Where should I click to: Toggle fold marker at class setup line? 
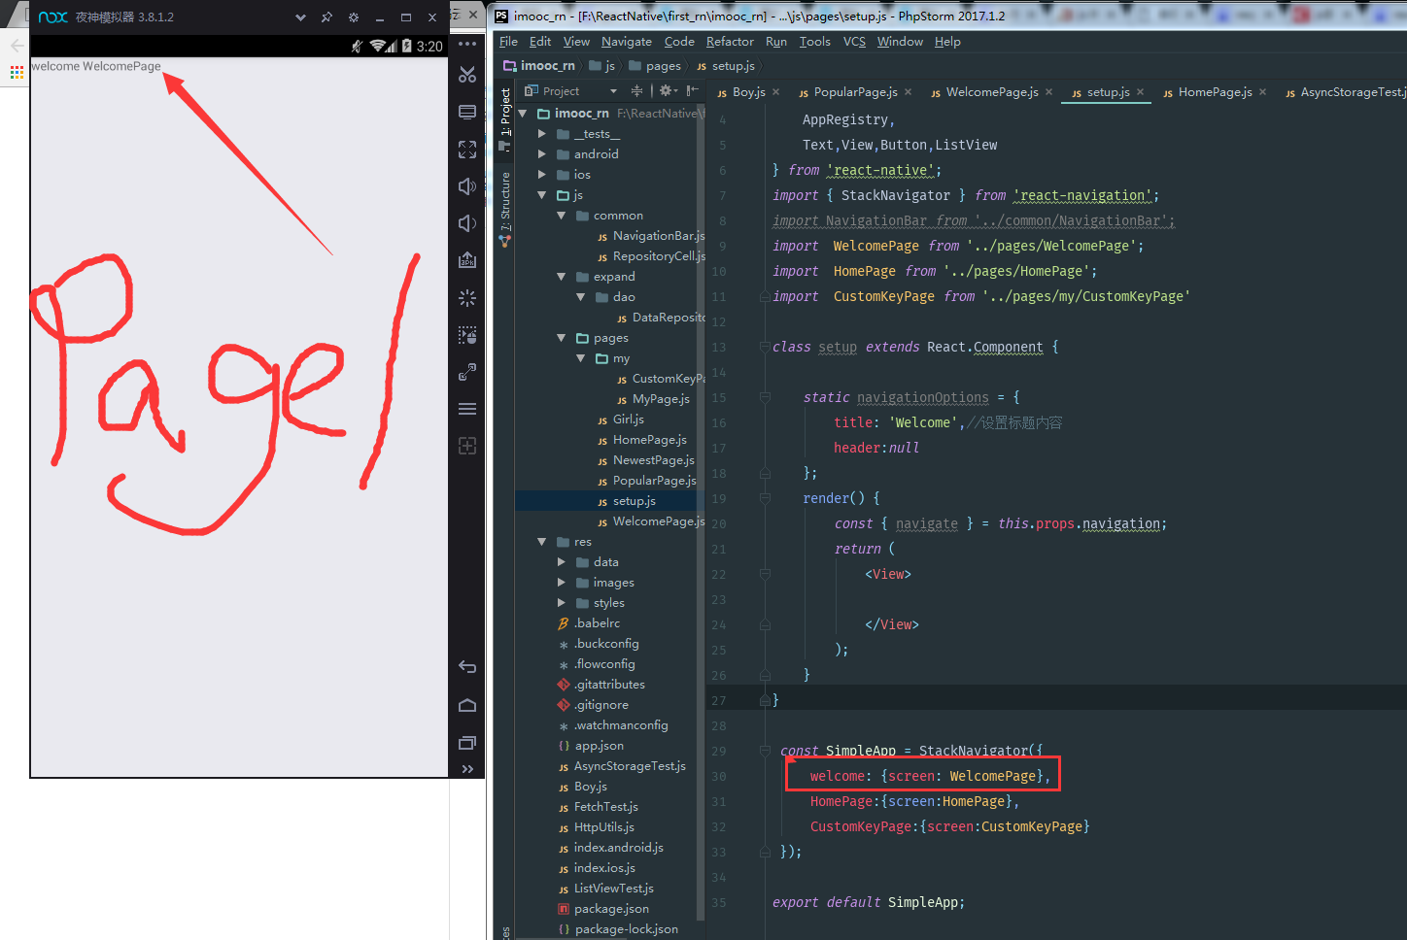click(x=765, y=347)
